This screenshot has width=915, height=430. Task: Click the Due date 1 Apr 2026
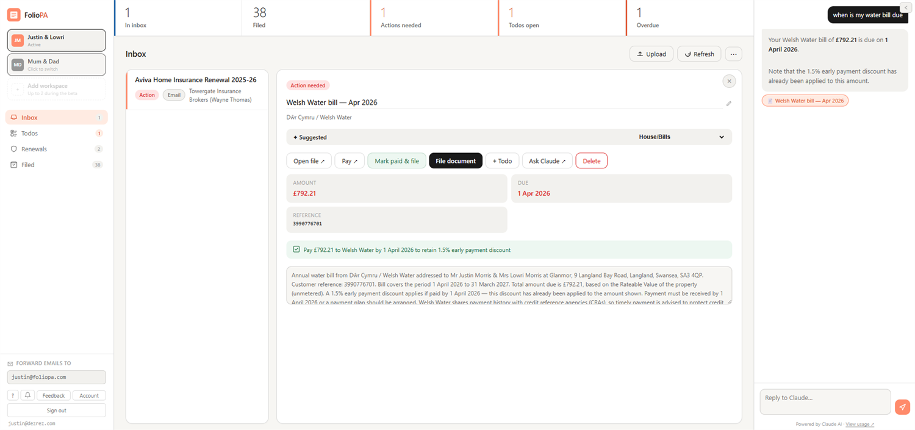click(622, 188)
